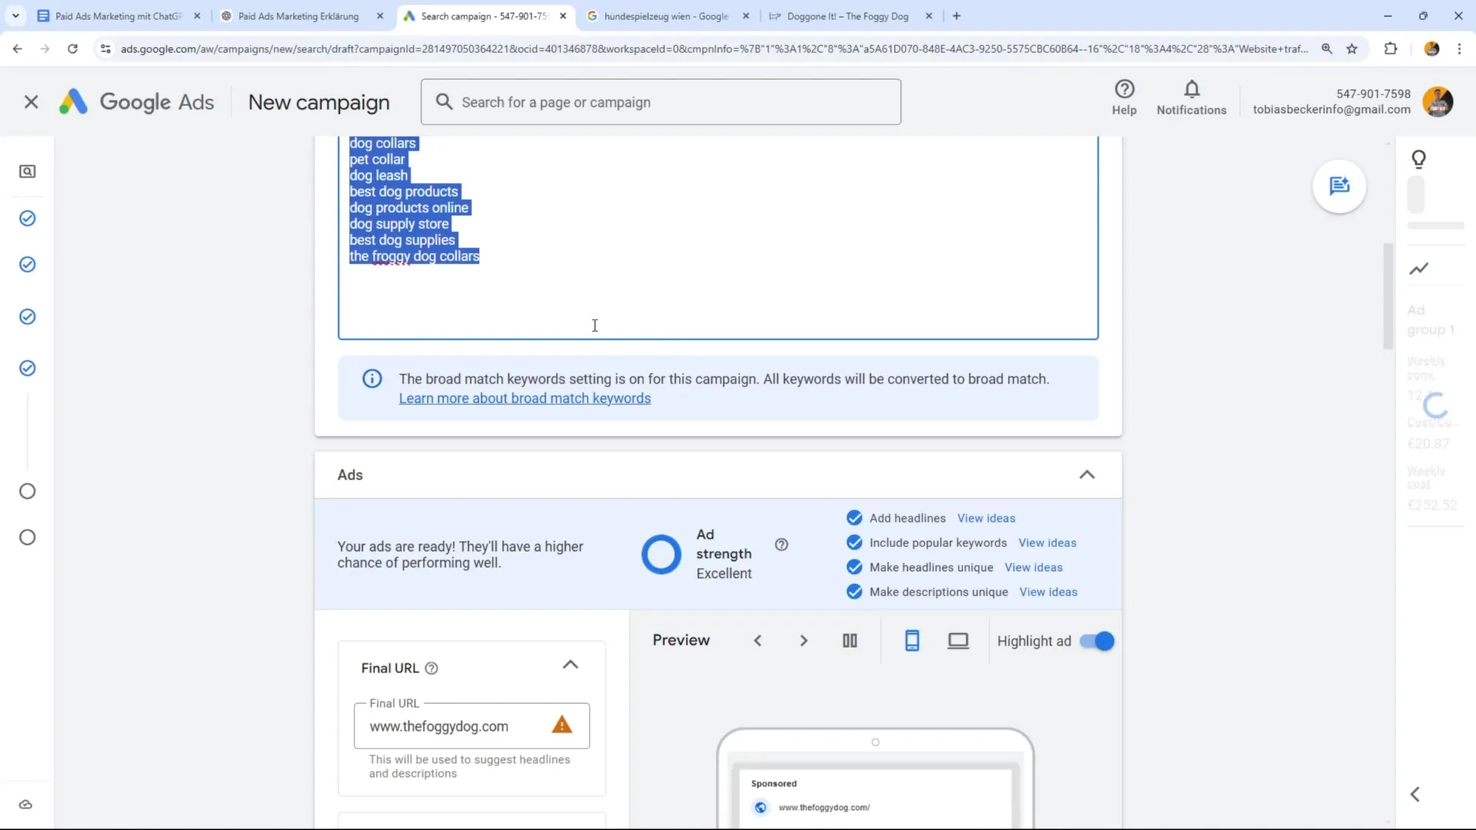
Task: View ideas for Make descriptions unique
Action: click(x=1048, y=592)
